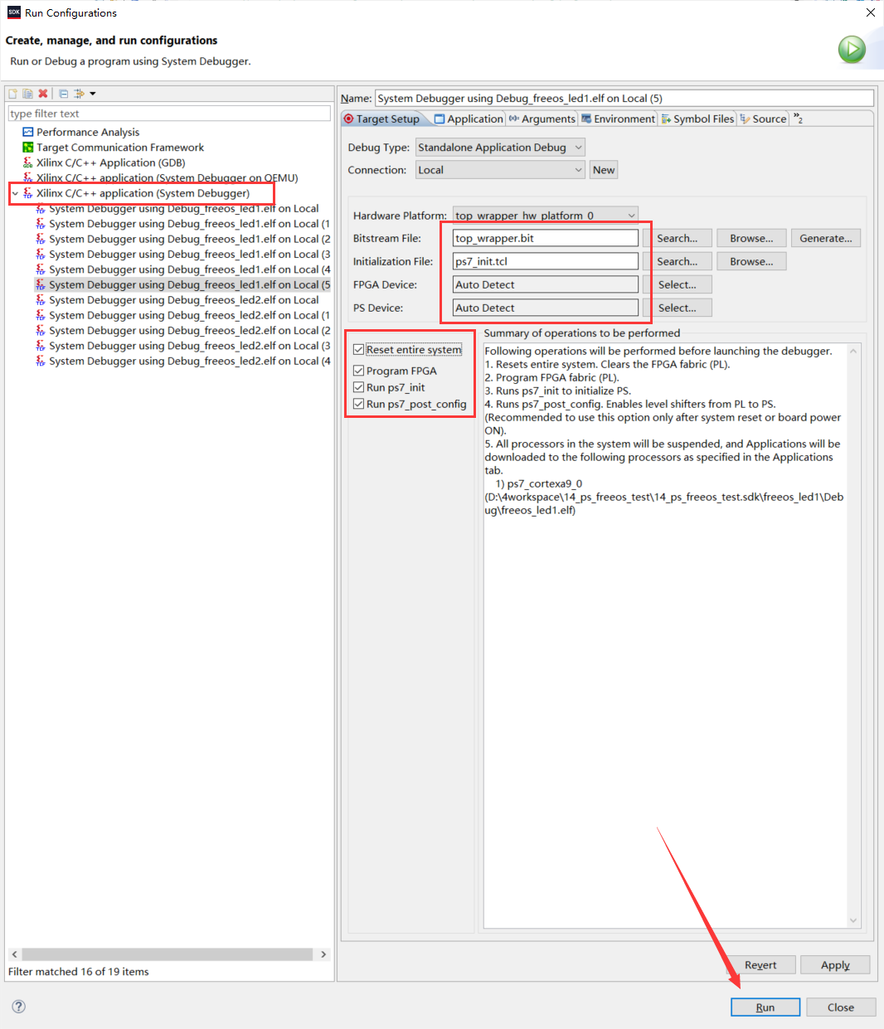
Task: Click the summary panel scroll down arrow
Action: point(853,920)
